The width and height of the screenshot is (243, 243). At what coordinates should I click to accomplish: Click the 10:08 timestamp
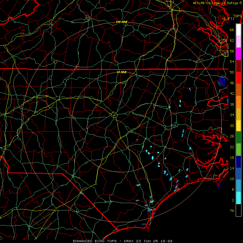coord(167,241)
